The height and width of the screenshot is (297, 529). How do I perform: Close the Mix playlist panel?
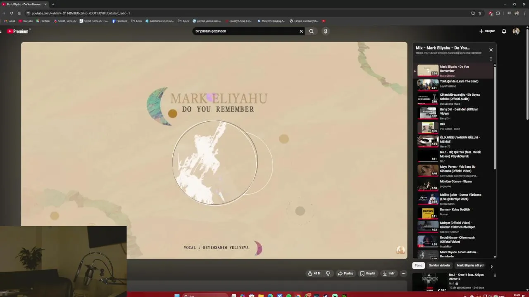(491, 50)
